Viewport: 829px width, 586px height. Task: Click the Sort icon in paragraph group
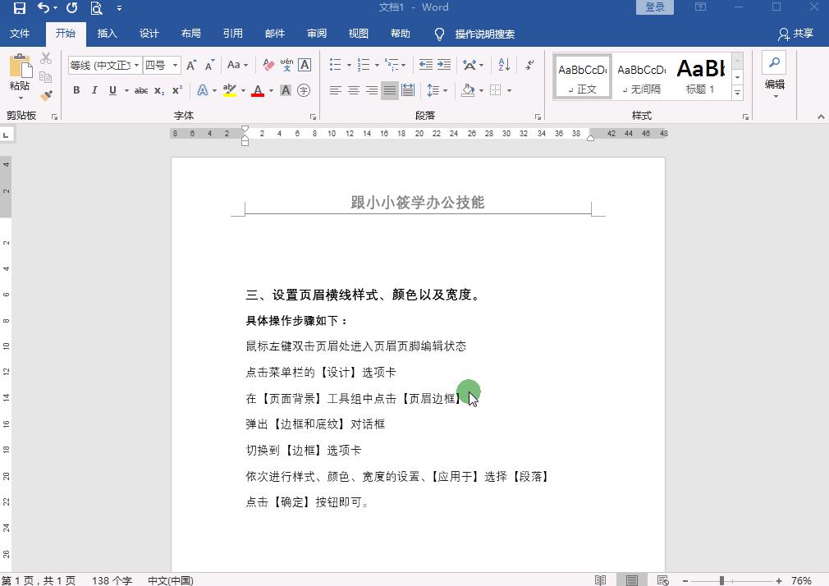coord(503,66)
